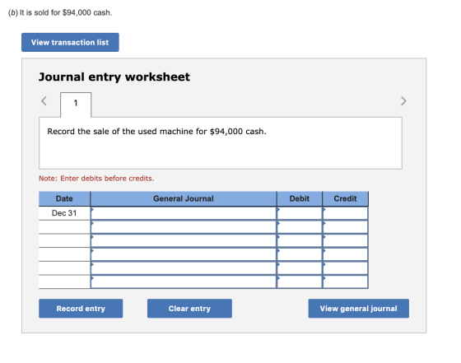Click Debit cell in second row

300,227
